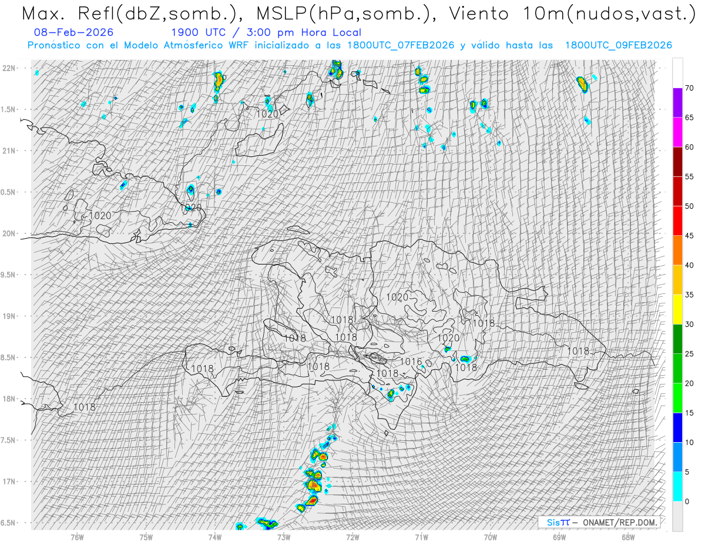The image size is (705, 545).
Task: Click the '0.5N' latitude axis label
Action: (9, 192)
